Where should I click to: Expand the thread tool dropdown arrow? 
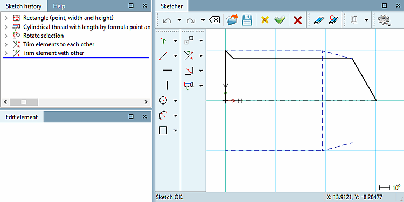tap(201, 86)
